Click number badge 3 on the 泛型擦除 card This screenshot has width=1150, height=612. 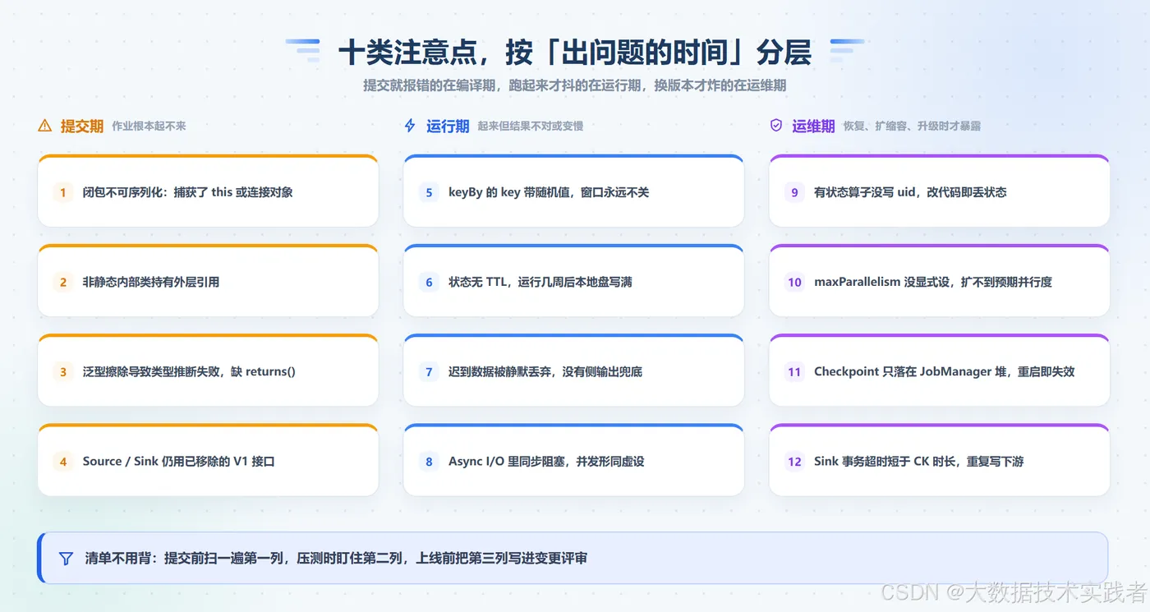(63, 371)
